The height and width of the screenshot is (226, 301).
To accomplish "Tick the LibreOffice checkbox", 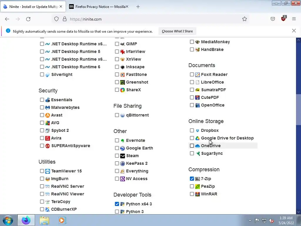I will 192,82.
